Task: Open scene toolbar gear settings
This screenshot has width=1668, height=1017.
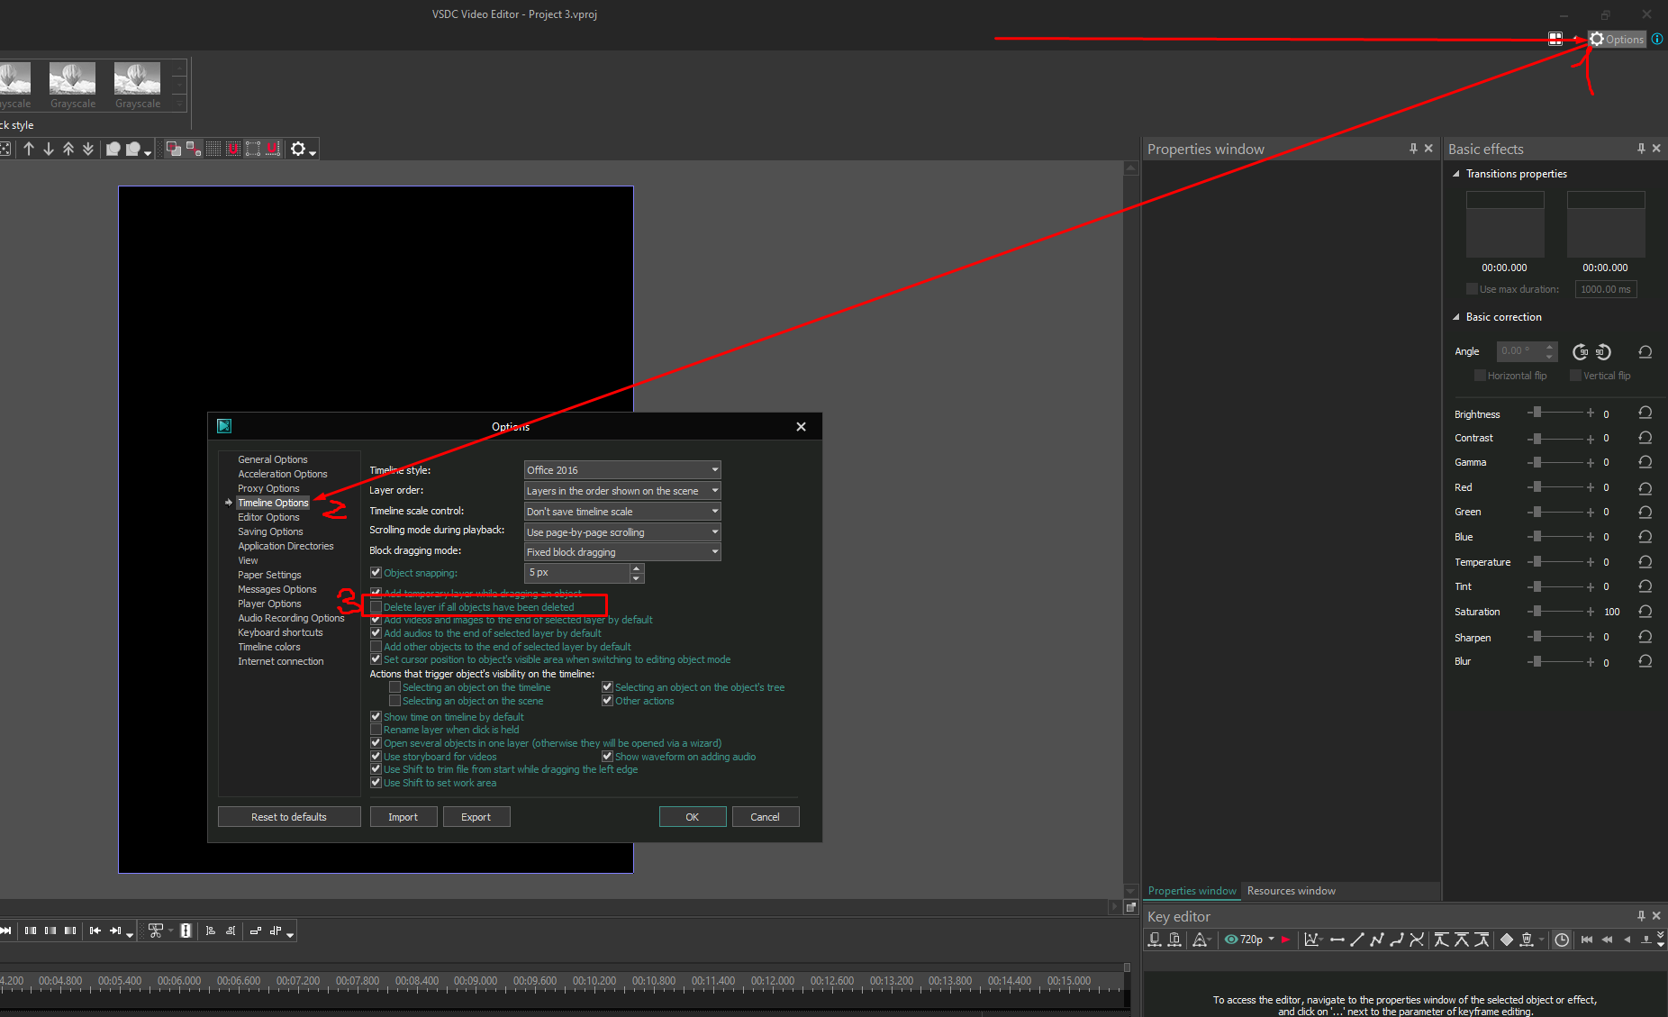Action: point(299,149)
